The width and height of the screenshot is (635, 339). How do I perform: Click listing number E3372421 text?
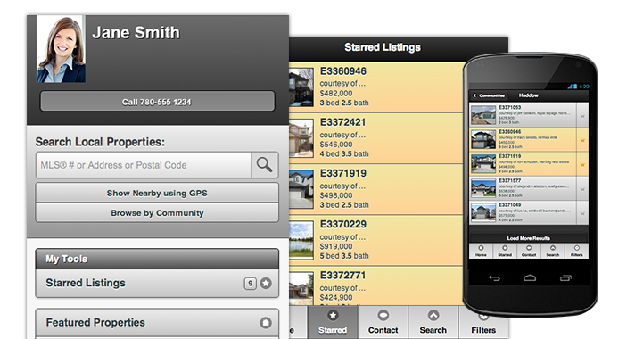click(342, 122)
